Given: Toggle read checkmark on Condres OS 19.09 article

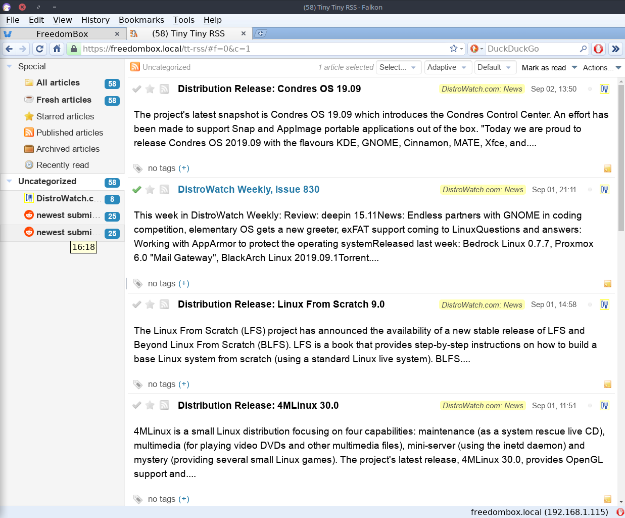Looking at the screenshot, I should 136,89.
